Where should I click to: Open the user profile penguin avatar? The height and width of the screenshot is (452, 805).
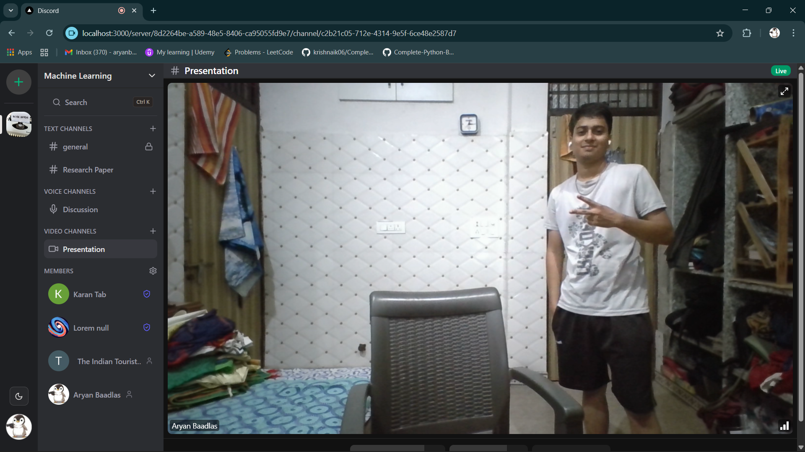[x=18, y=427]
